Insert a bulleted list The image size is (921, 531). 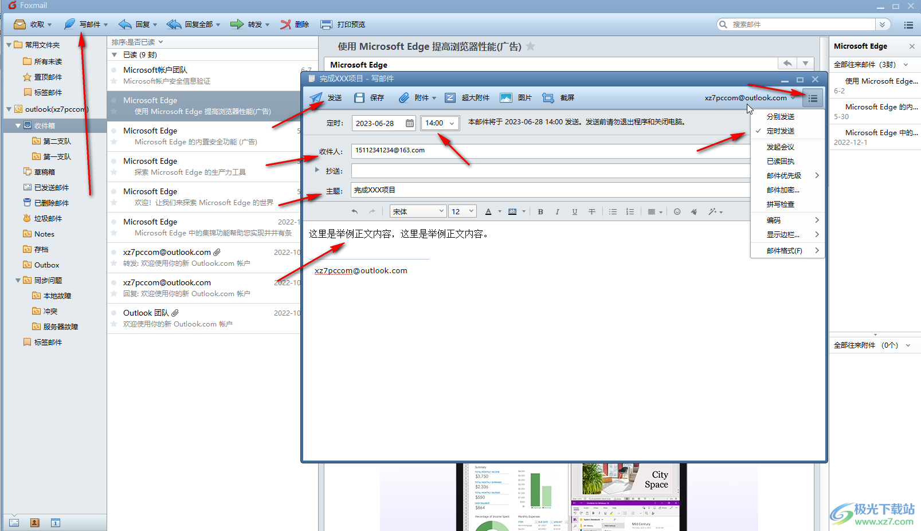(613, 212)
